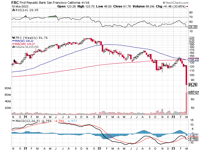This screenshot has width=199, height=151.
Task: Click the FRC (Weekly) 81.76 legend label
Action: tap(32, 38)
